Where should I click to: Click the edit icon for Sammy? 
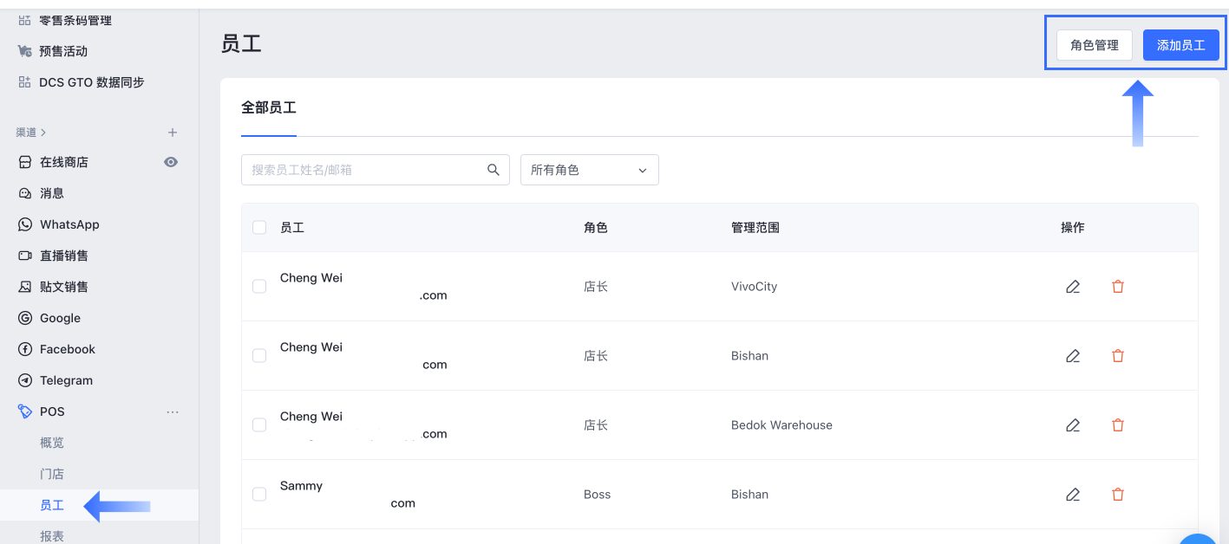(x=1073, y=495)
